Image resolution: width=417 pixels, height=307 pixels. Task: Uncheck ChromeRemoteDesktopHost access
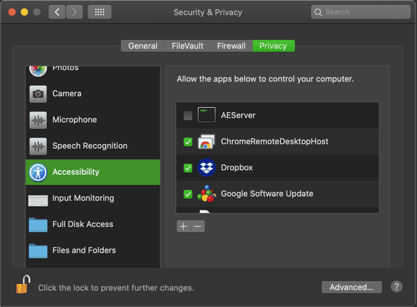pos(188,142)
